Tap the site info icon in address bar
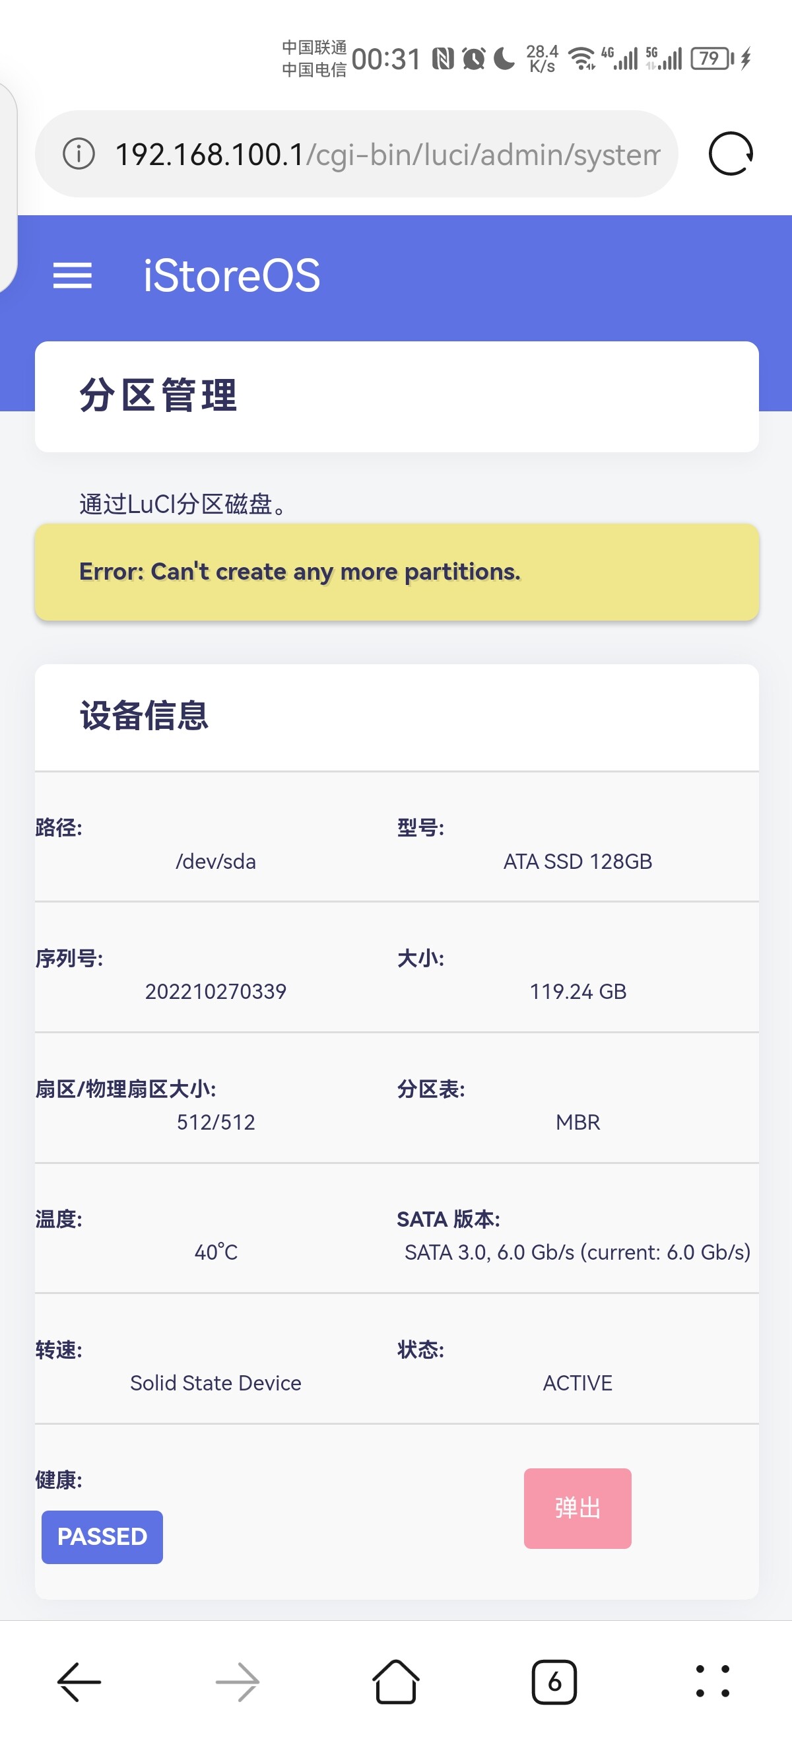The height and width of the screenshot is (1743, 792). click(79, 154)
